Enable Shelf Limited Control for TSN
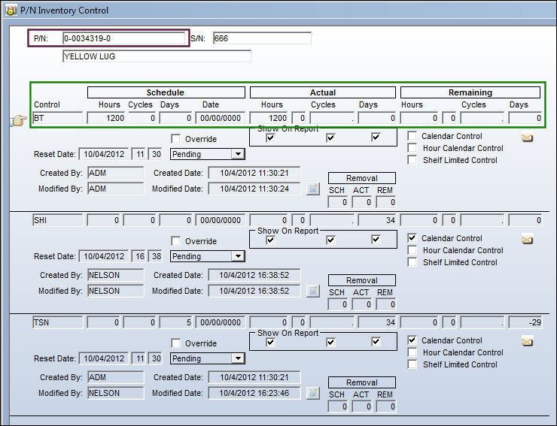Viewport: 557px width, 426px height. pyautogui.click(x=412, y=364)
